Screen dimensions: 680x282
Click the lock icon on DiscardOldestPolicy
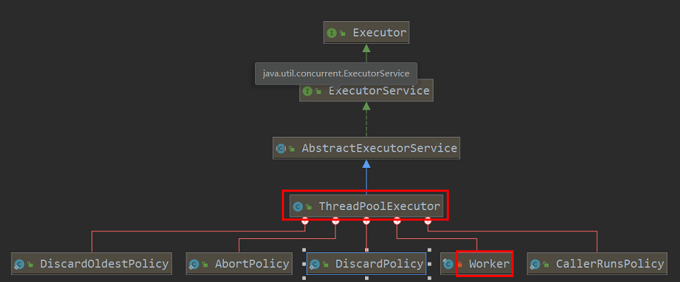(x=30, y=264)
